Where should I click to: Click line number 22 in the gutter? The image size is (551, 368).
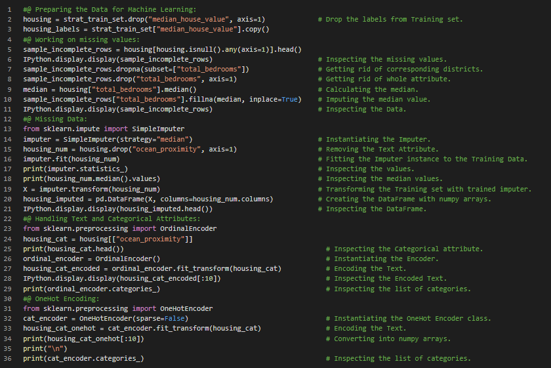(x=8, y=219)
